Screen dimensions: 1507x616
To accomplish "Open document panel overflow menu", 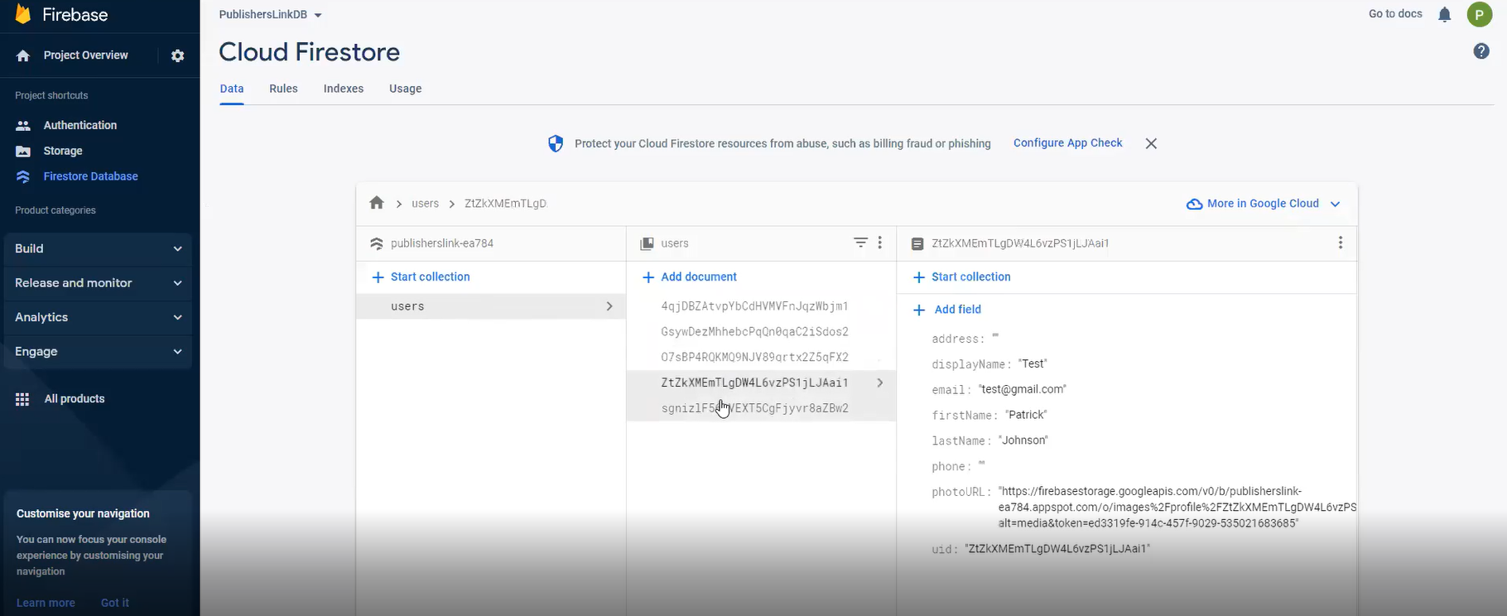I will [x=1341, y=243].
